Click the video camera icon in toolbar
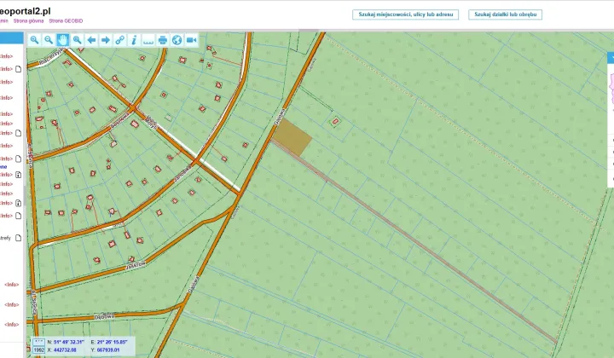Screen dimensions: 614x358 [191, 40]
